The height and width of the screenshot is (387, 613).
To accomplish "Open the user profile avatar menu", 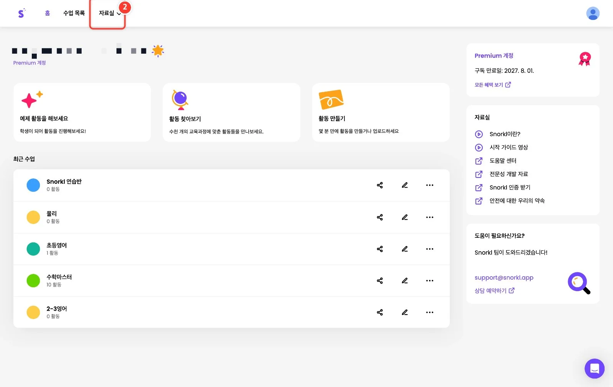I will [x=593, y=13].
